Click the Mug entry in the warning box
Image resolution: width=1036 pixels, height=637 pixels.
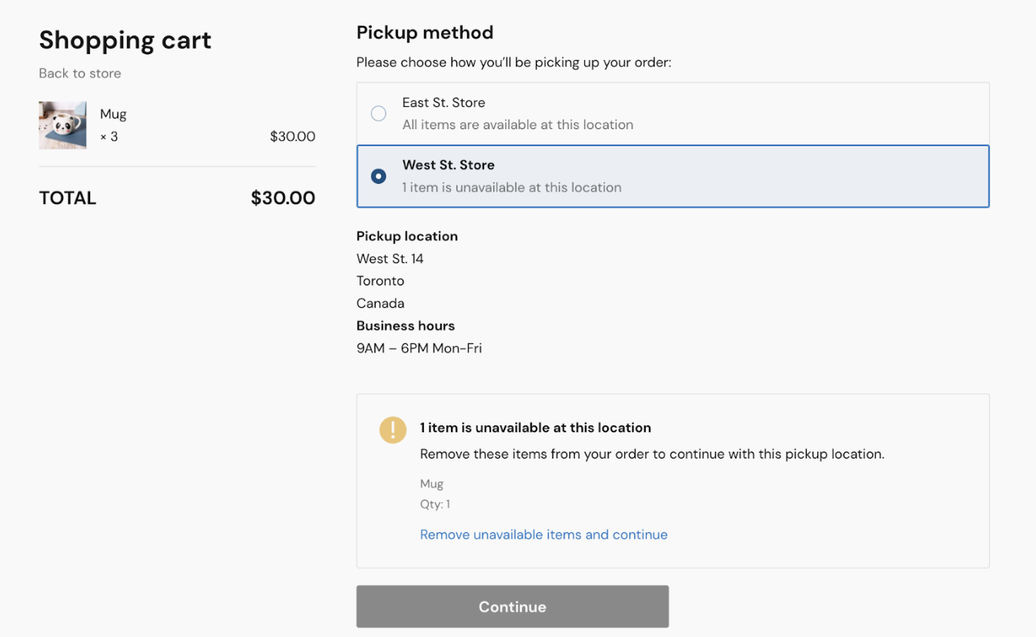coord(431,483)
